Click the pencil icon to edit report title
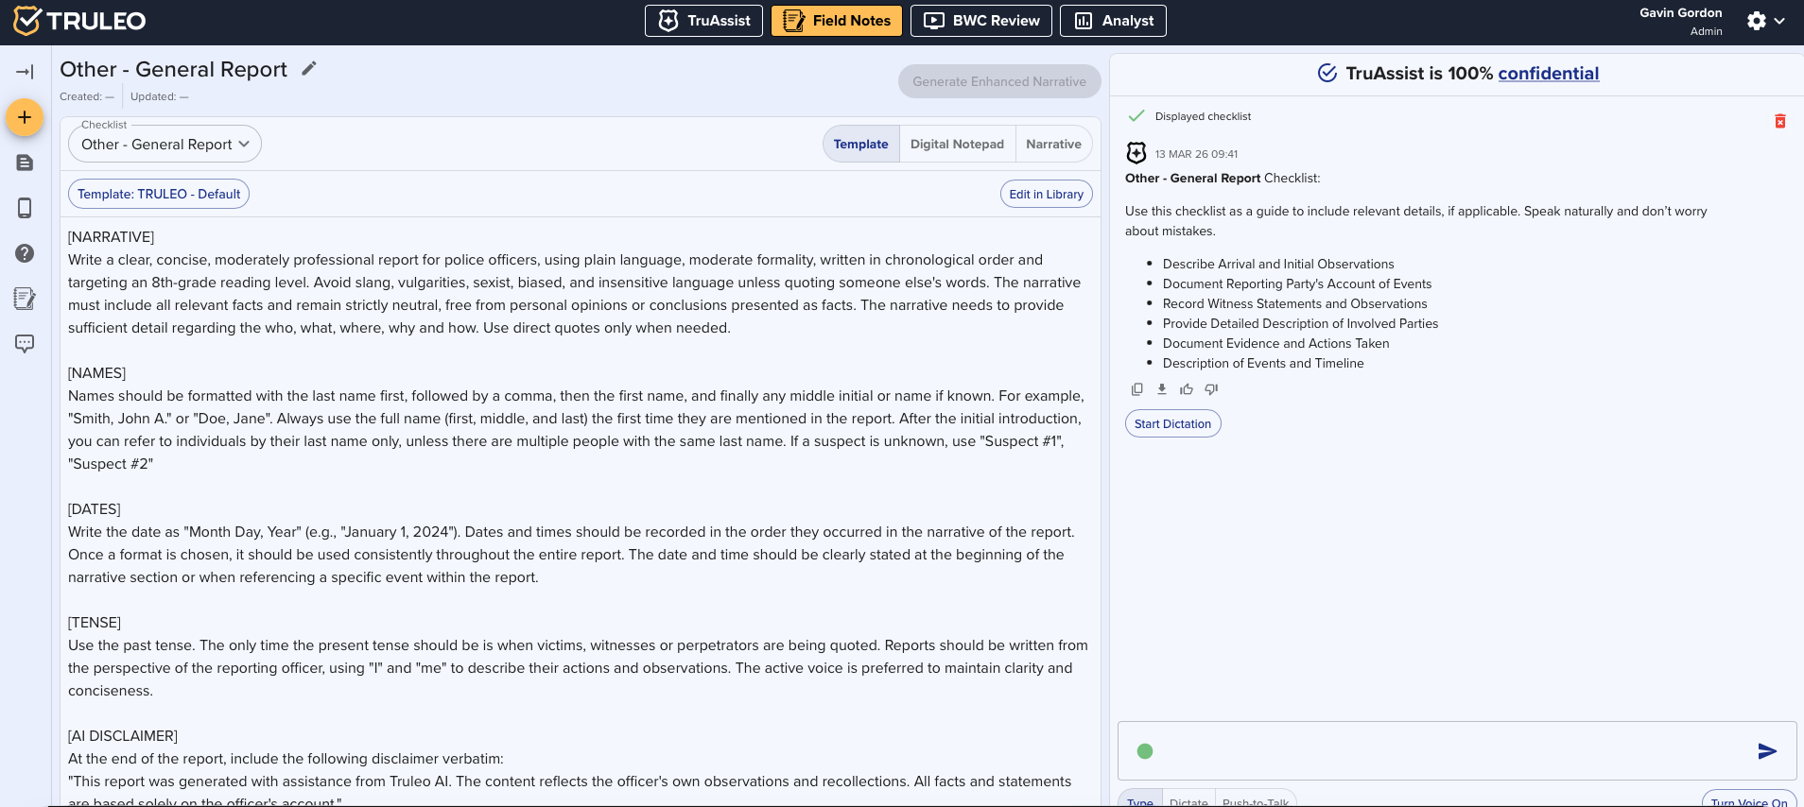The image size is (1804, 807). click(x=308, y=69)
